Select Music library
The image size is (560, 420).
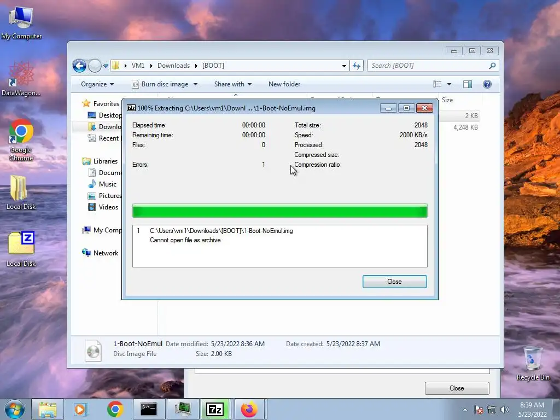pyautogui.click(x=102, y=184)
